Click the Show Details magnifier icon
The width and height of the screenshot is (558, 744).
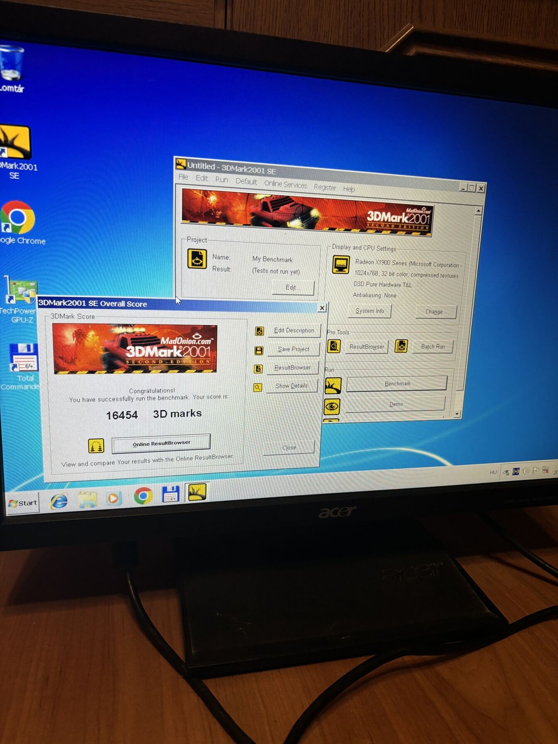pos(258,388)
